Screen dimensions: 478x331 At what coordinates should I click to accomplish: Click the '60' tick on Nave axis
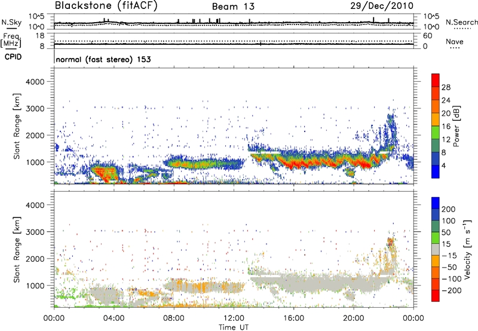pyautogui.click(x=428, y=36)
